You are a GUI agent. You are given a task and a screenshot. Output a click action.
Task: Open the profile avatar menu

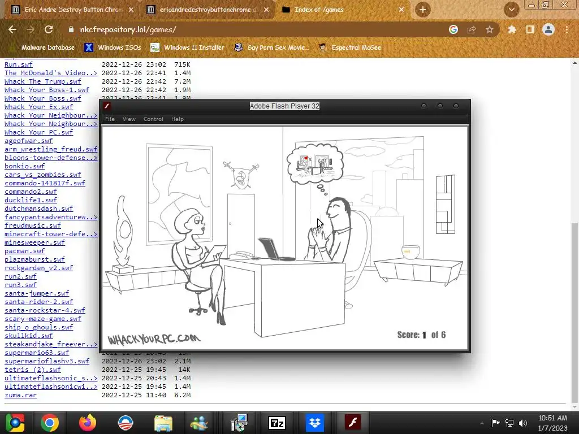click(x=548, y=29)
